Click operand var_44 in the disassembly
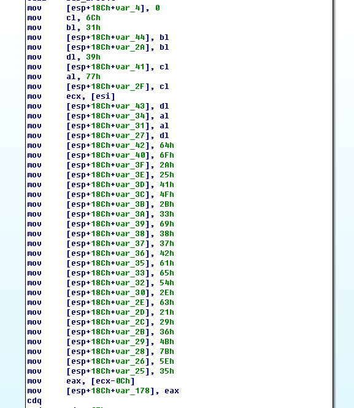The height and width of the screenshot is (408, 354). [131, 37]
